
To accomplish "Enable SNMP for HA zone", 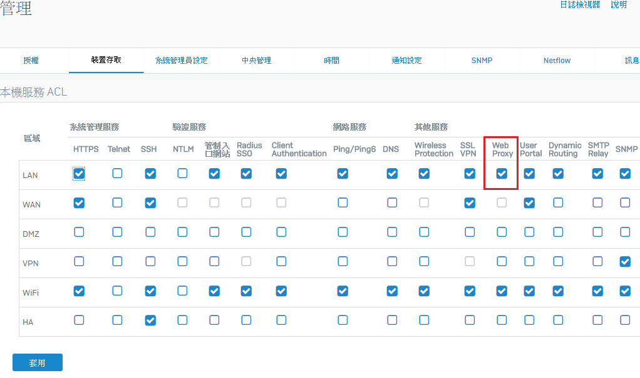I will 625,320.
